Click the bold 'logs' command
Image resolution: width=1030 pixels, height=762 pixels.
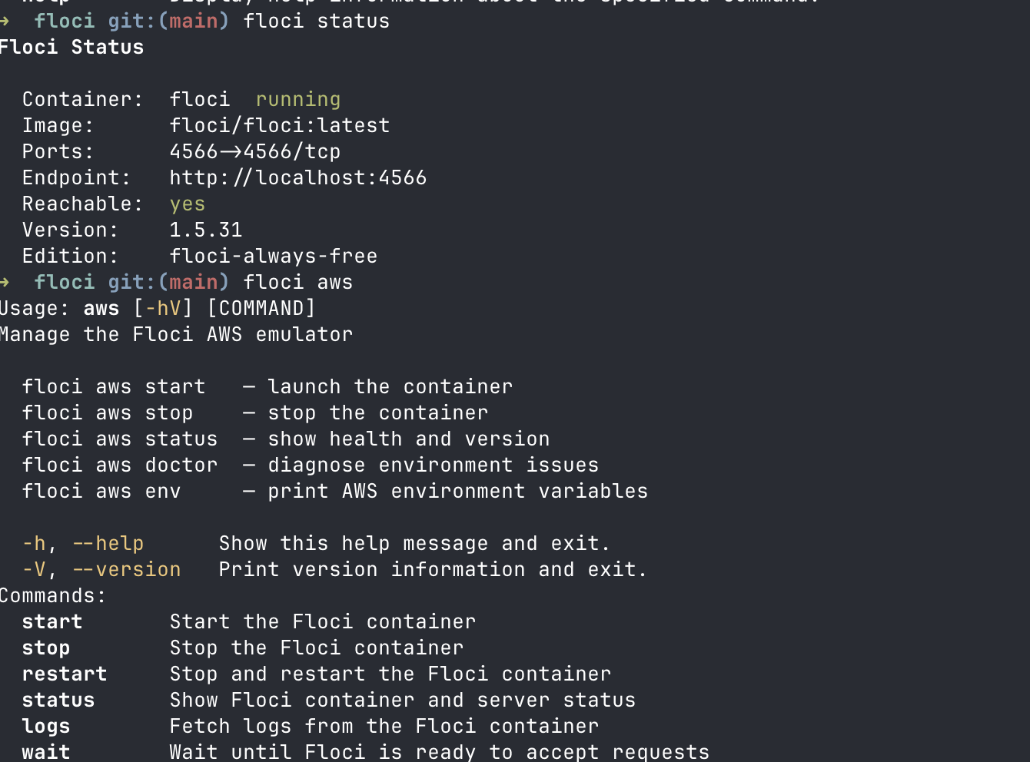(46, 727)
